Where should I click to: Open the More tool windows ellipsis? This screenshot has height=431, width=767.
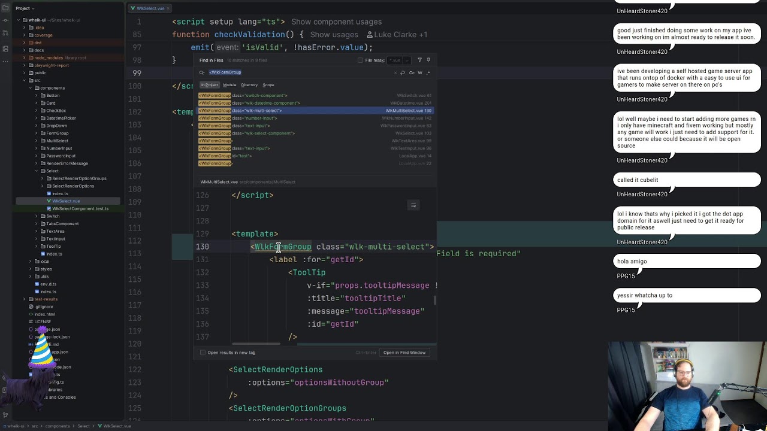(x=5, y=62)
